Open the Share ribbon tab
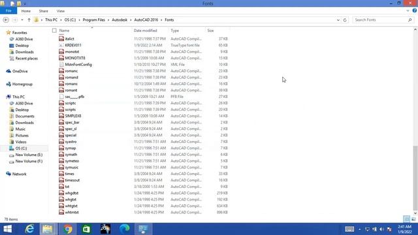The height and width of the screenshot is (235, 418). (x=44, y=11)
